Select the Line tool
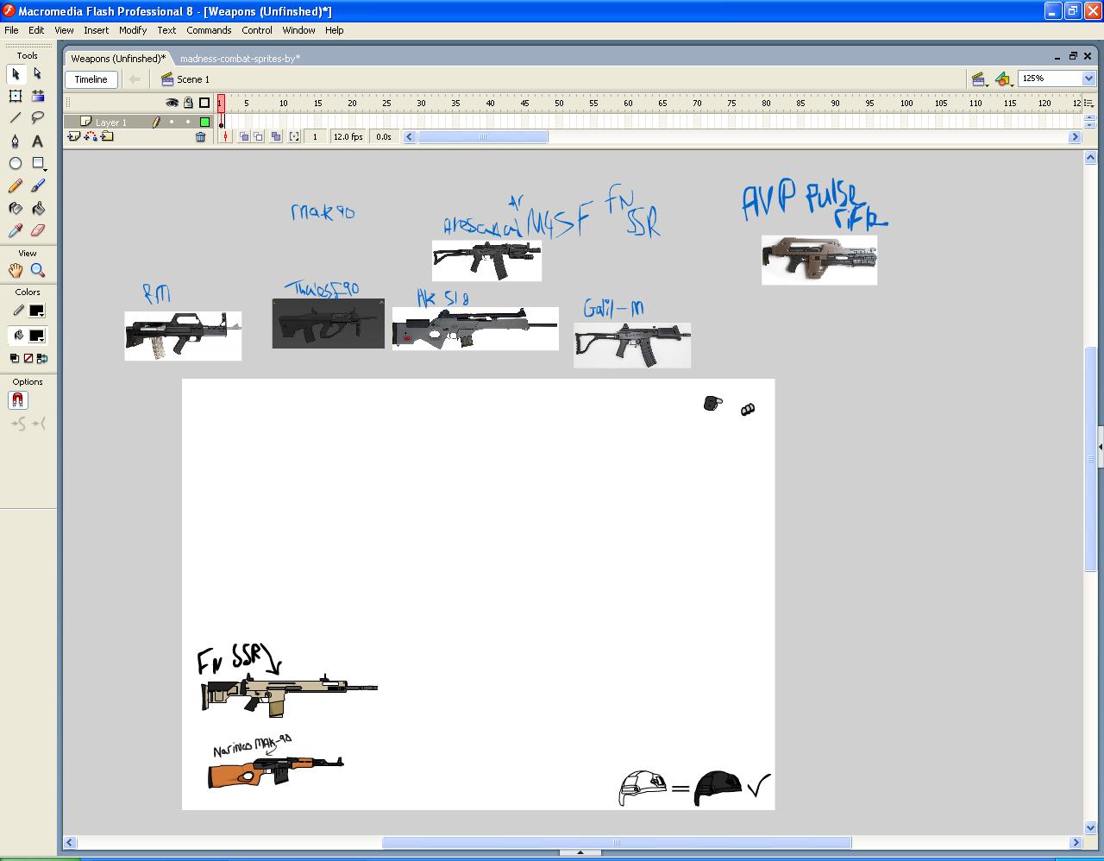This screenshot has height=861, width=1104. [x=16, y=118]
